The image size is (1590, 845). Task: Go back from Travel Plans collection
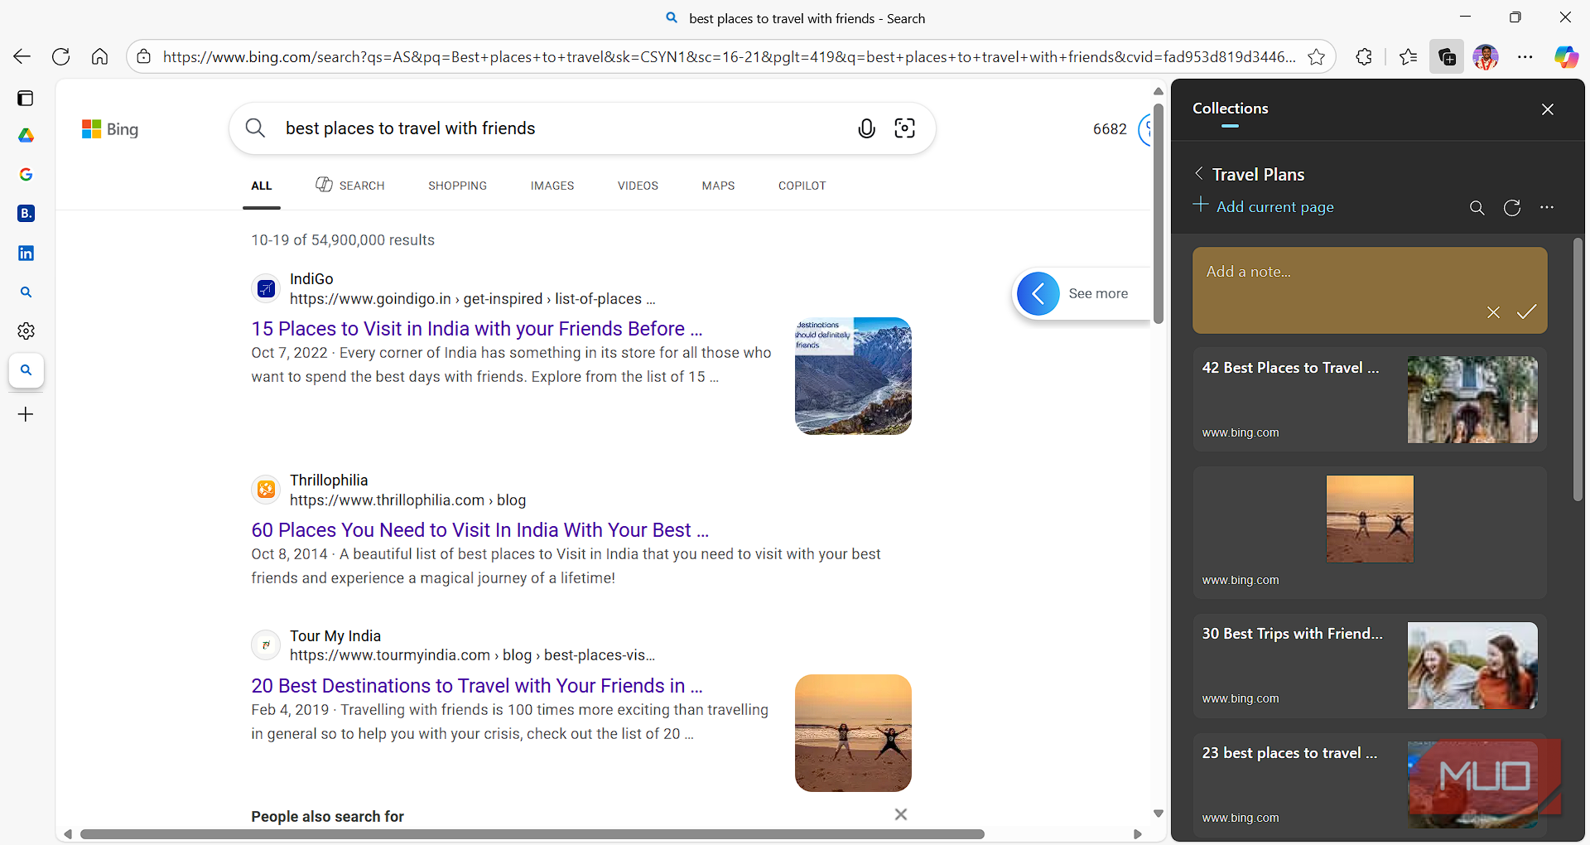(1198, 174)
